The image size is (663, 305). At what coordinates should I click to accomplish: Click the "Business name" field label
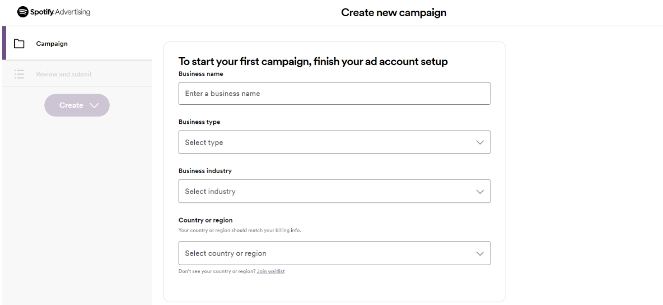click(x=200, y=73)
